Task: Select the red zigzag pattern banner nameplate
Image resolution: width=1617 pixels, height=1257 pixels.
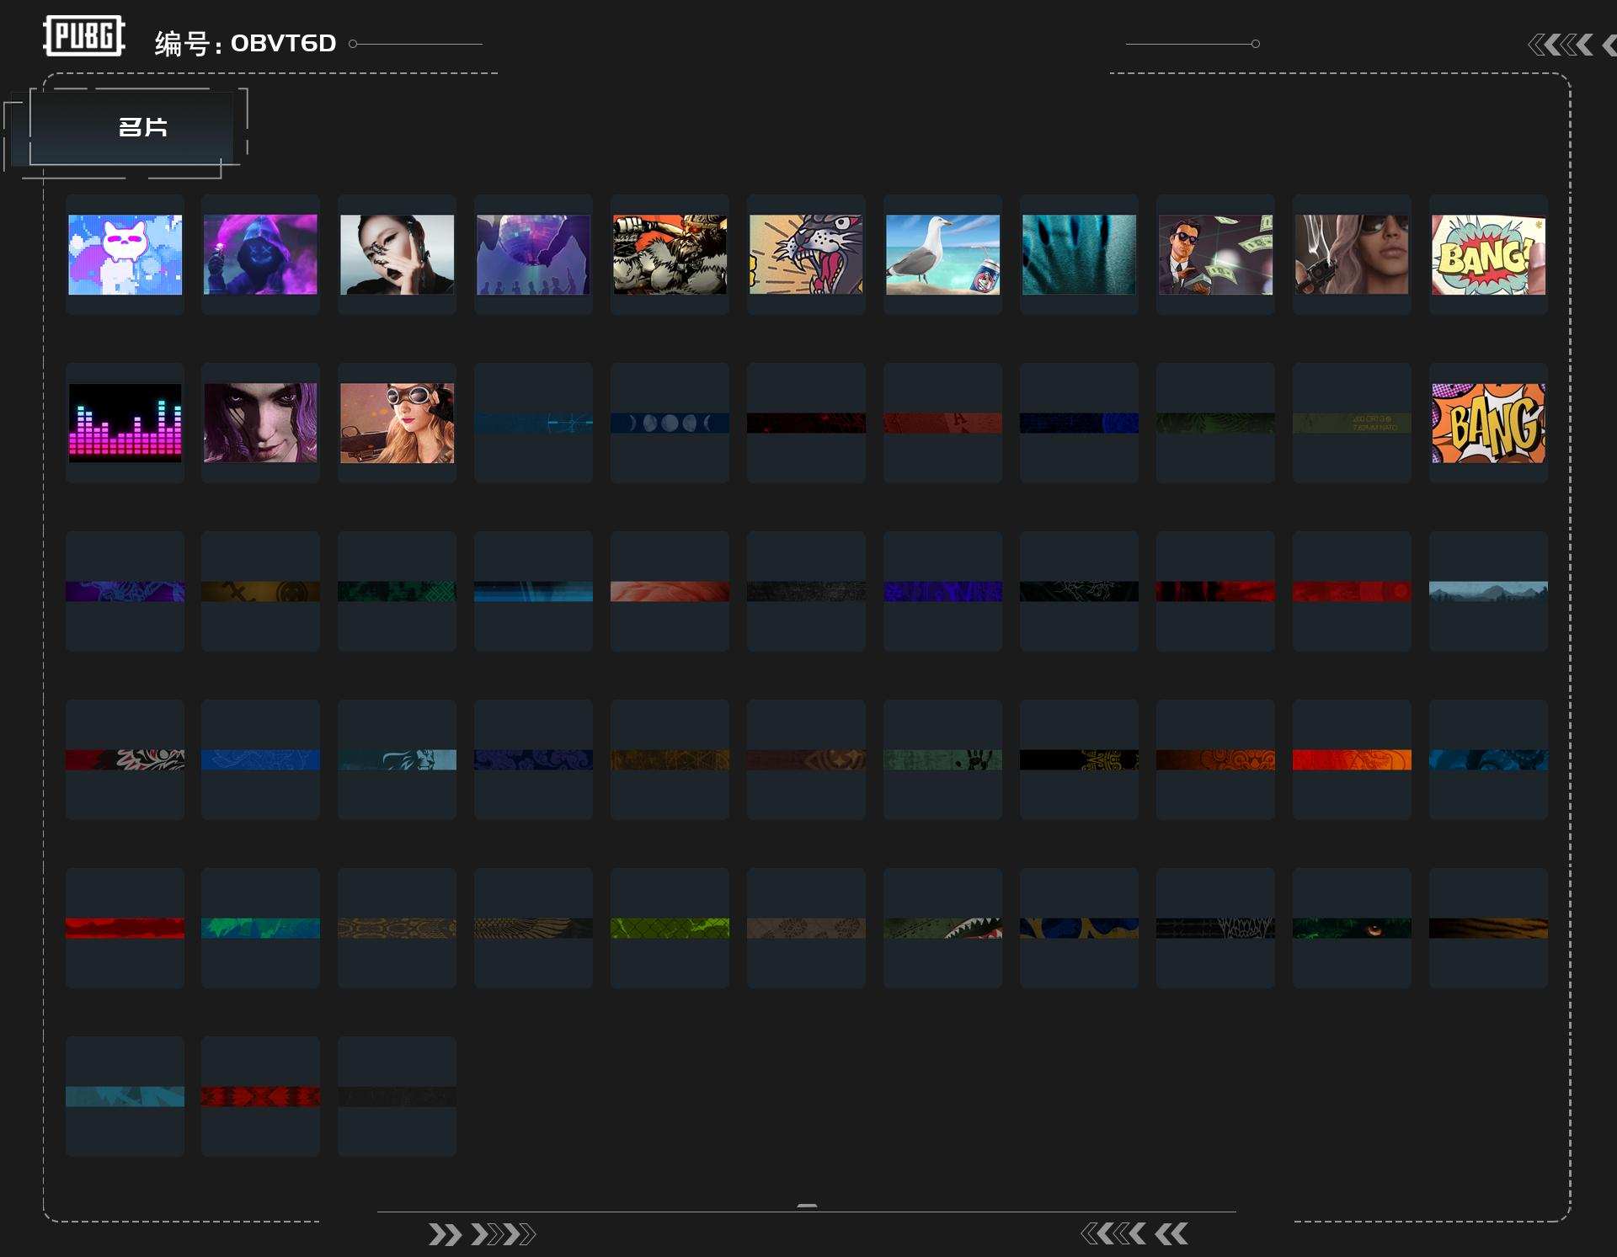Action: 260,1096
